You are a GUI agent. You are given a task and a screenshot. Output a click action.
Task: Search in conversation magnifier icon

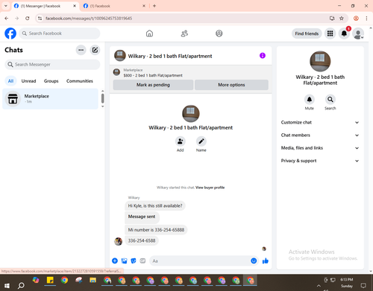(330, 100)
